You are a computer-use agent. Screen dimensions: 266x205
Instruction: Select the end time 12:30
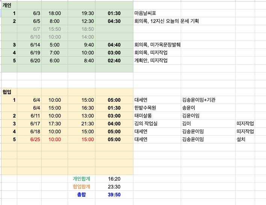82,21
